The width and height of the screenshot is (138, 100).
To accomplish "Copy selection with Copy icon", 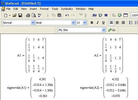I will pyautogui.click(x=53, y=15).
